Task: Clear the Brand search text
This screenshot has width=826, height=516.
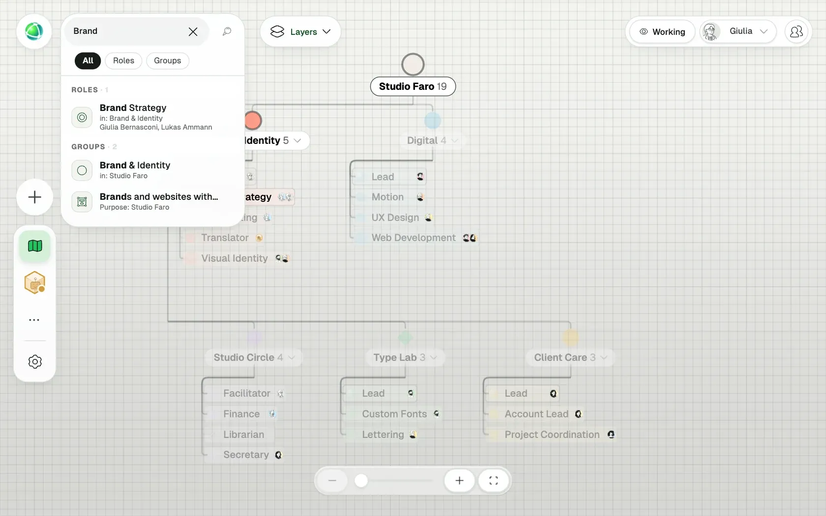Action: coord(193,31)
